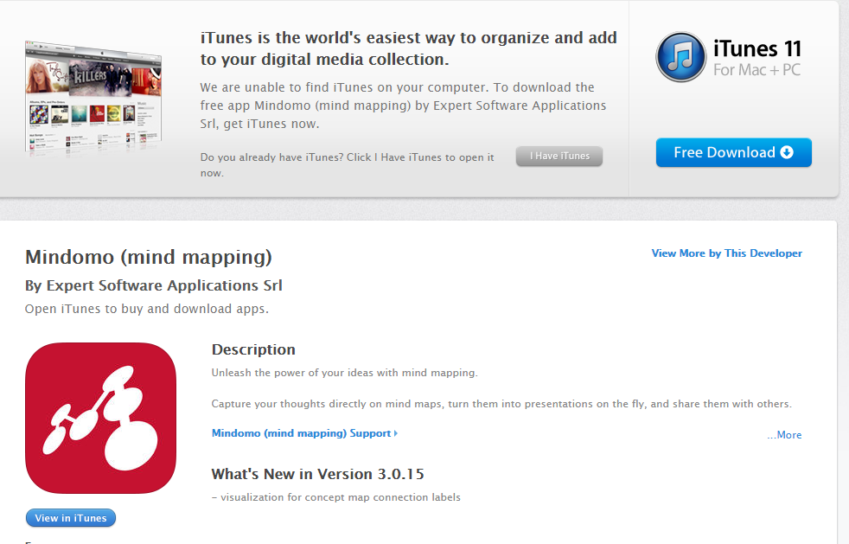Click the iTunes 11 title text

[757, 48]
